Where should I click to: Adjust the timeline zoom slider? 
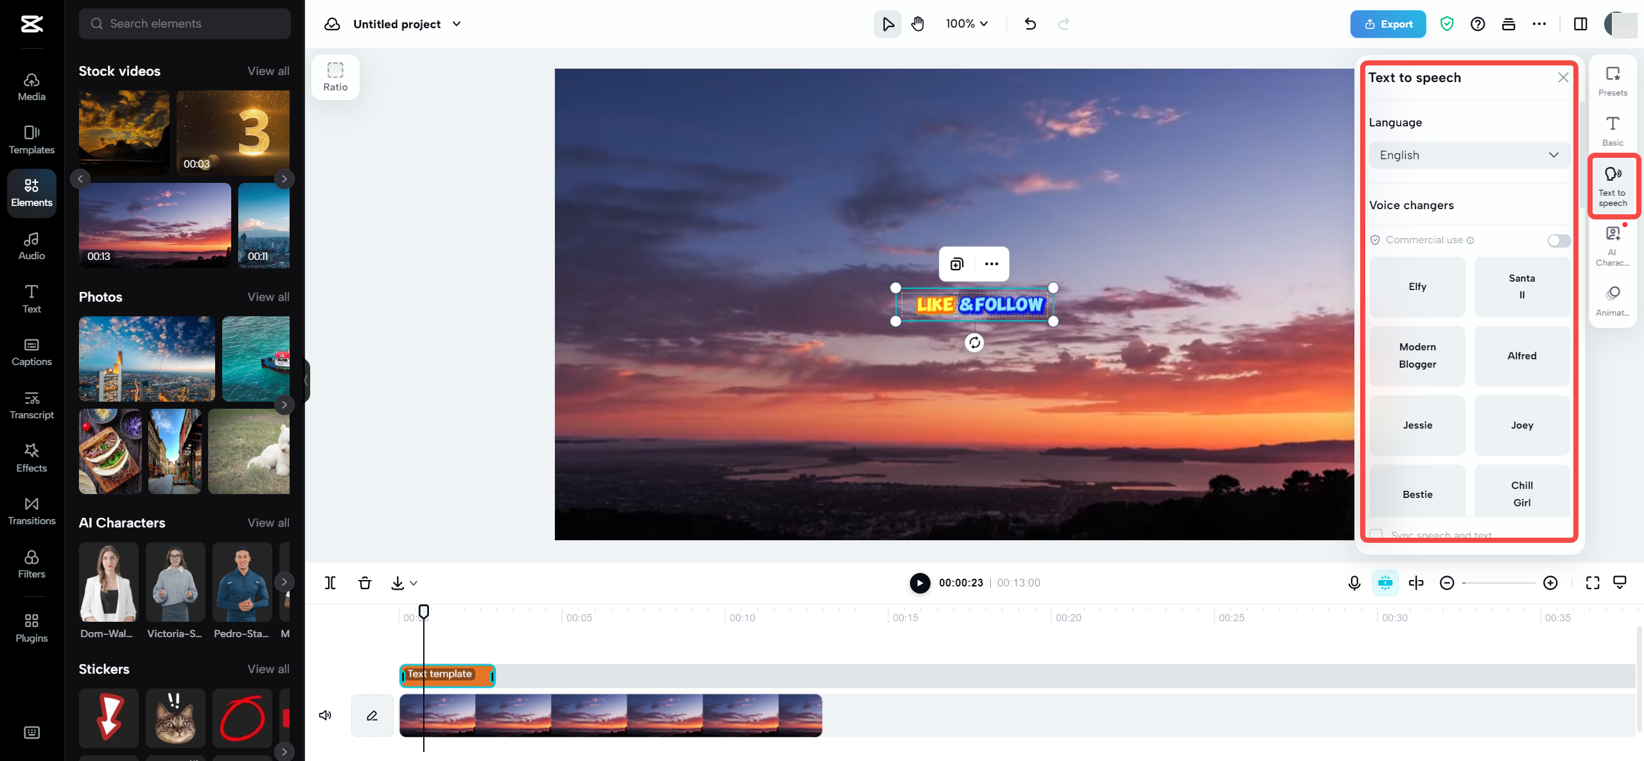coord(1499,583)
